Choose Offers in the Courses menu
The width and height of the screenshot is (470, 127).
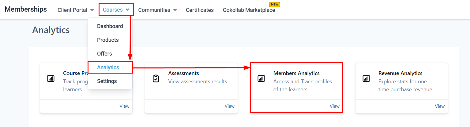coord(104,54)
